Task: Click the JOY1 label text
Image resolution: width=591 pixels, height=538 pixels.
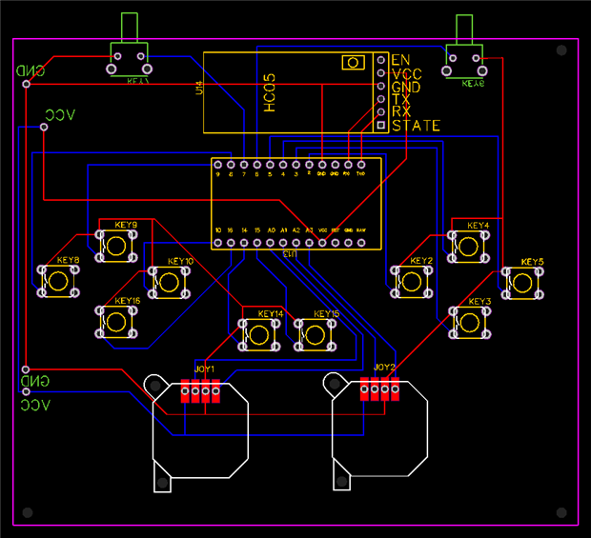Action: point(204,369)
